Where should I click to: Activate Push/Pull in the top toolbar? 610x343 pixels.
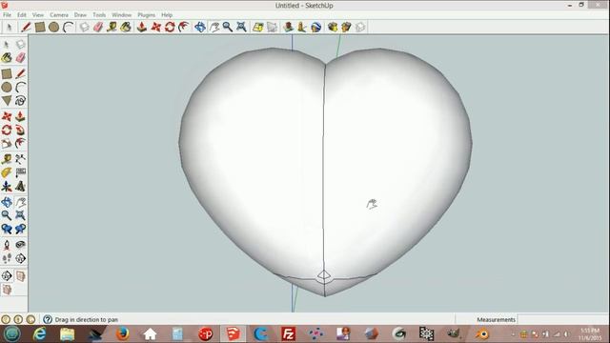click(142, 27)
